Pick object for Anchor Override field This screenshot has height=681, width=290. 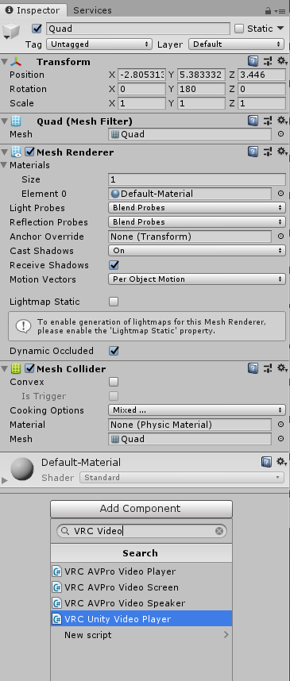pyautogui.click(x=280, y=237)
